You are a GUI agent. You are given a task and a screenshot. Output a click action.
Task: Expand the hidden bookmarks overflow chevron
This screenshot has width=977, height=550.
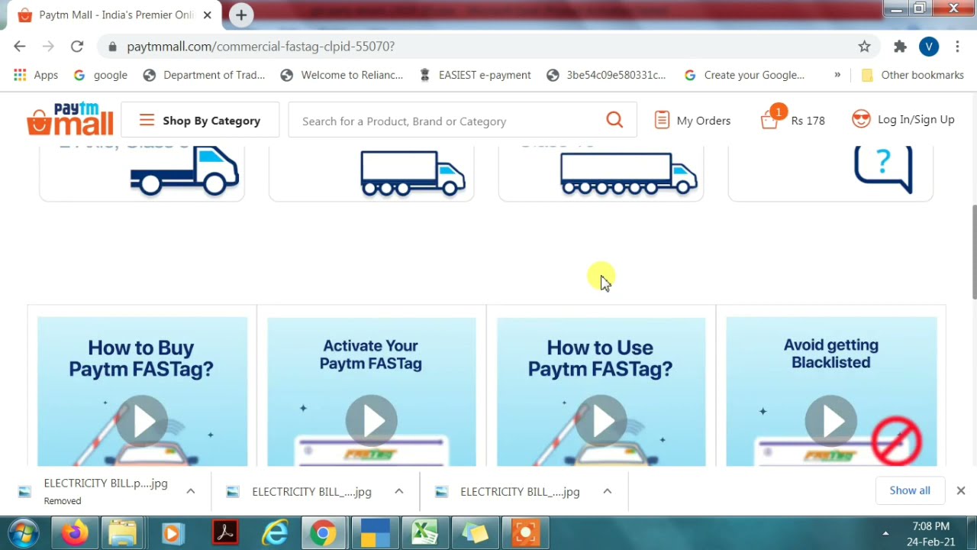coord(837,75)
